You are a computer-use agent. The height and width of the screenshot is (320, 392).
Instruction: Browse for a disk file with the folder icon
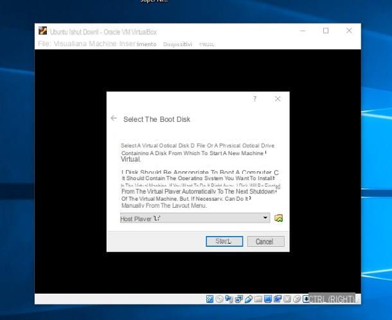tap(278, 218)
